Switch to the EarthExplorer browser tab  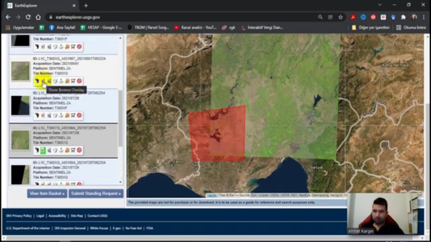click(41, 5)
